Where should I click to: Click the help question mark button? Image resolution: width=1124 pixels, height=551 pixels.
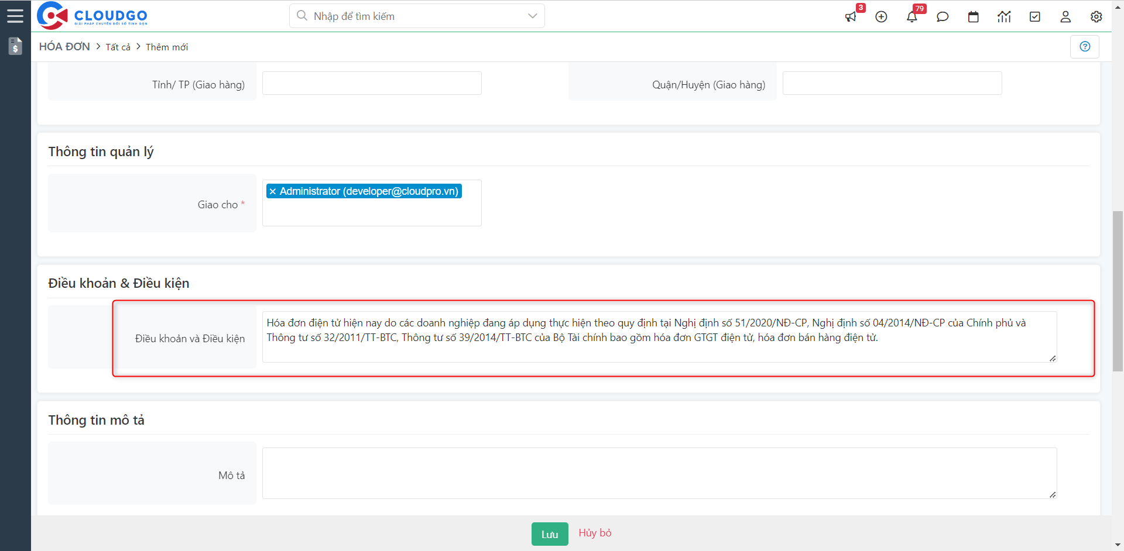pos(1085,47)
